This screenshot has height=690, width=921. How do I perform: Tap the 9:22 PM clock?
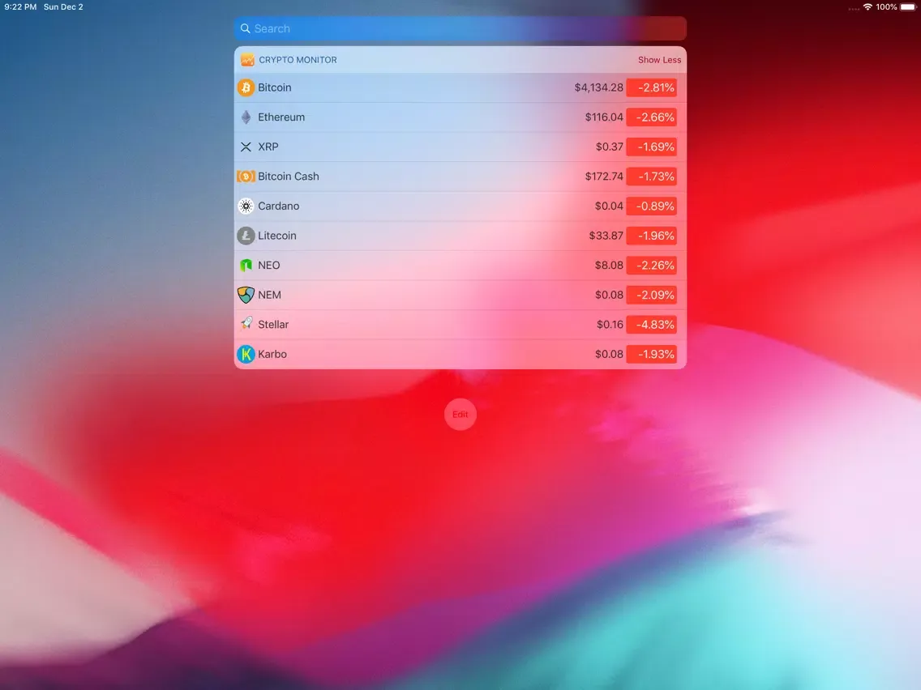click(x=20, y=7)
